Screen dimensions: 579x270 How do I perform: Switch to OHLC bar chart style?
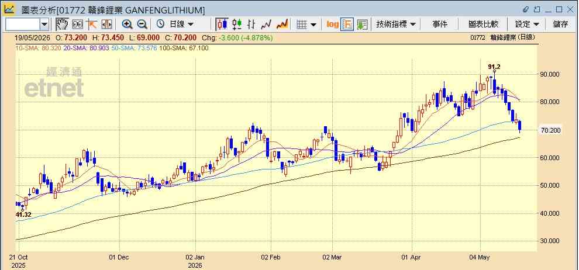pyautogui.click(x=251, y=25)
